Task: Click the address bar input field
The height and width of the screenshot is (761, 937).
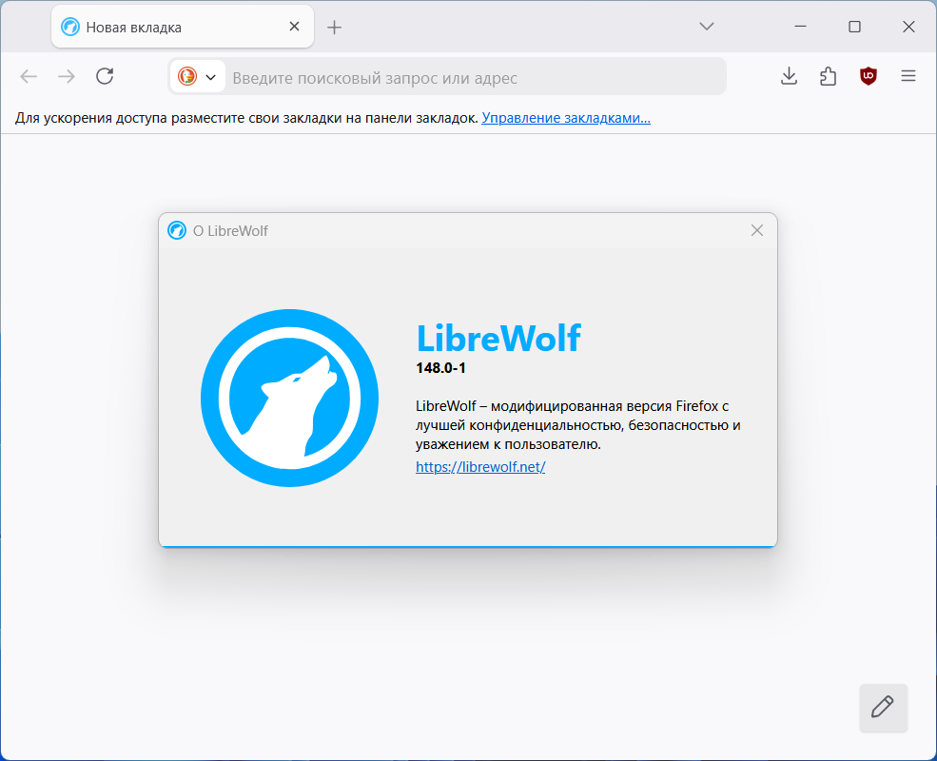Action: tap(477, 78)
